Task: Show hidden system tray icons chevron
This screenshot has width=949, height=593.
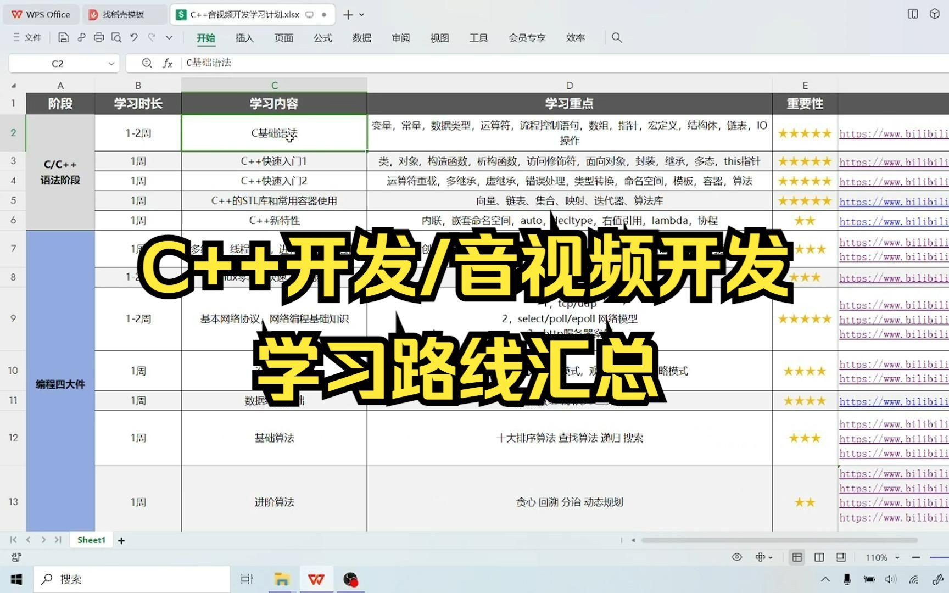Action: click(x=825, y=579)
